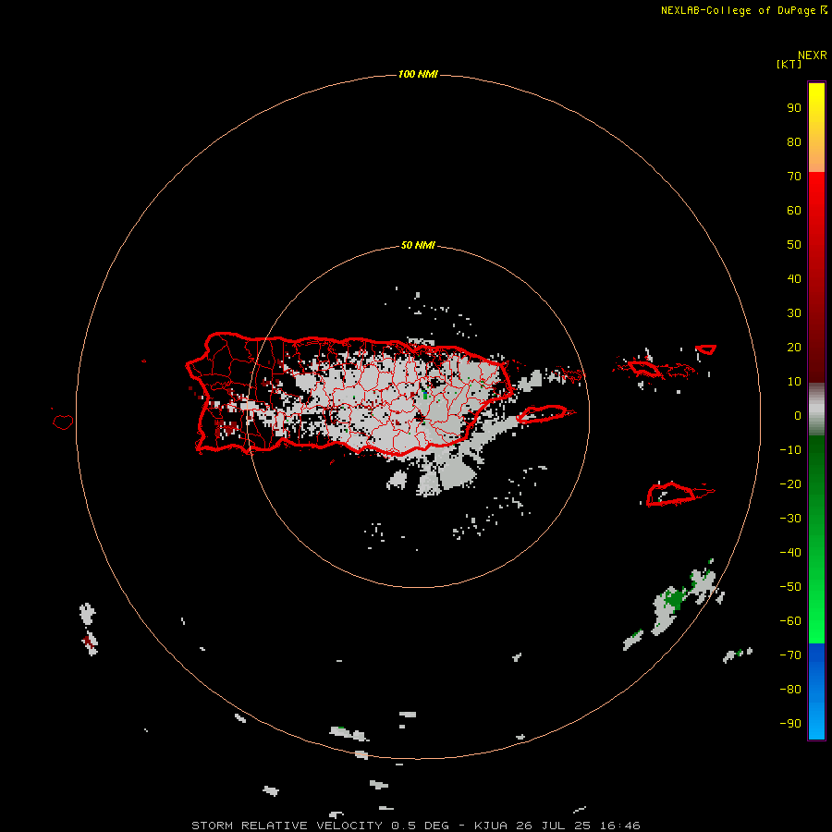Click the 10 value on the color scale
This screenshot has height=832, width=832.
point(794,382)
